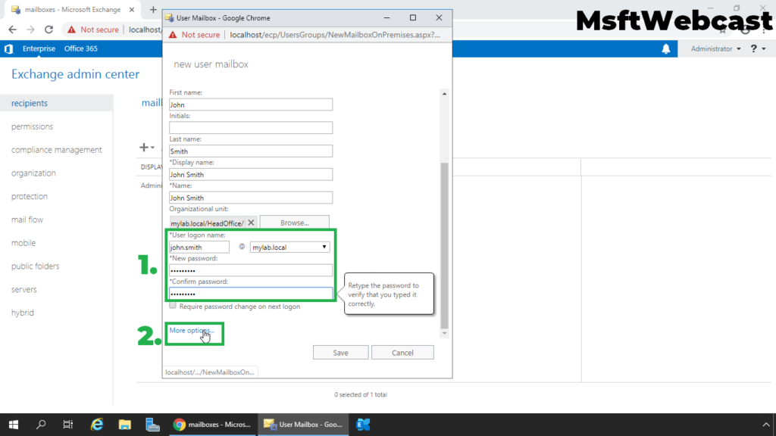This screenshot has height=436, width=776.
Task: Open compliance management section
Action: tap(56, 150)
